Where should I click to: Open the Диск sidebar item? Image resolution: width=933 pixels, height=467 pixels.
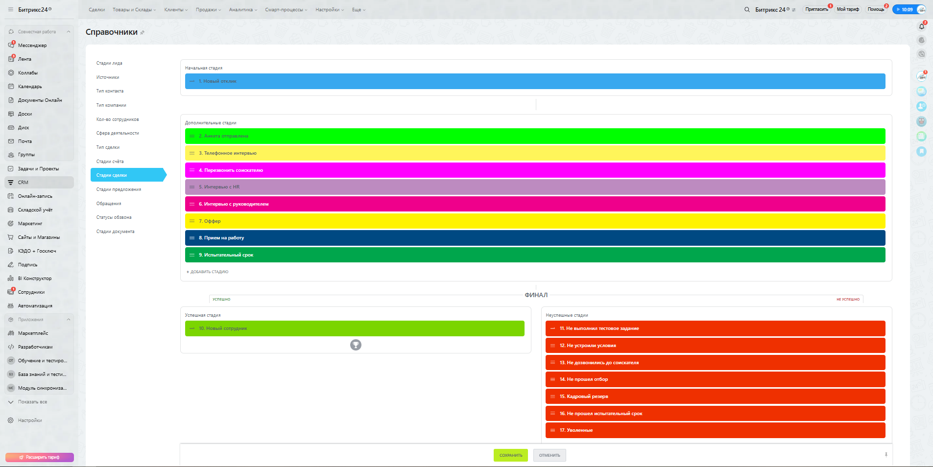[x=24, y=128]
